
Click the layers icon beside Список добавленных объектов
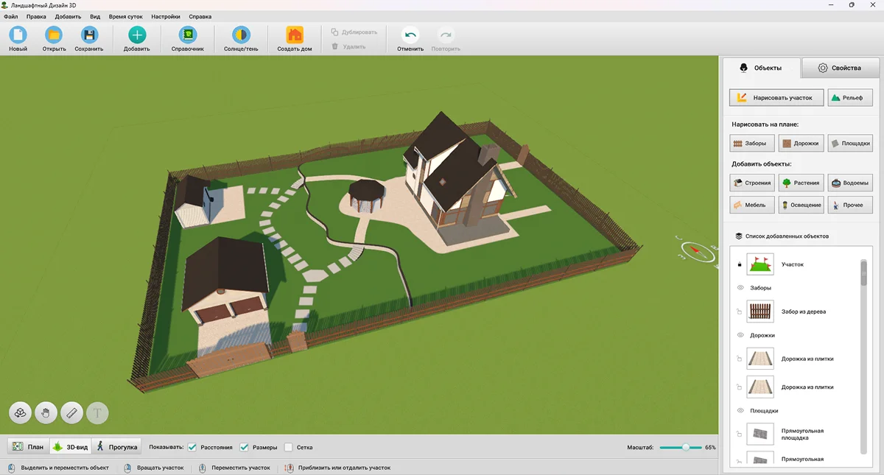(x=739, y=236)
